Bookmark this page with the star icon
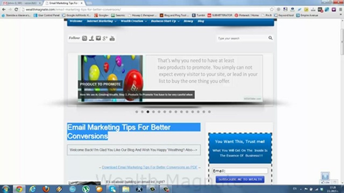The height and width of the screenshot is (193, 344). click(272, 9)
